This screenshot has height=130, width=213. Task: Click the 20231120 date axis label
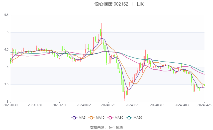(x=35, y=105)
